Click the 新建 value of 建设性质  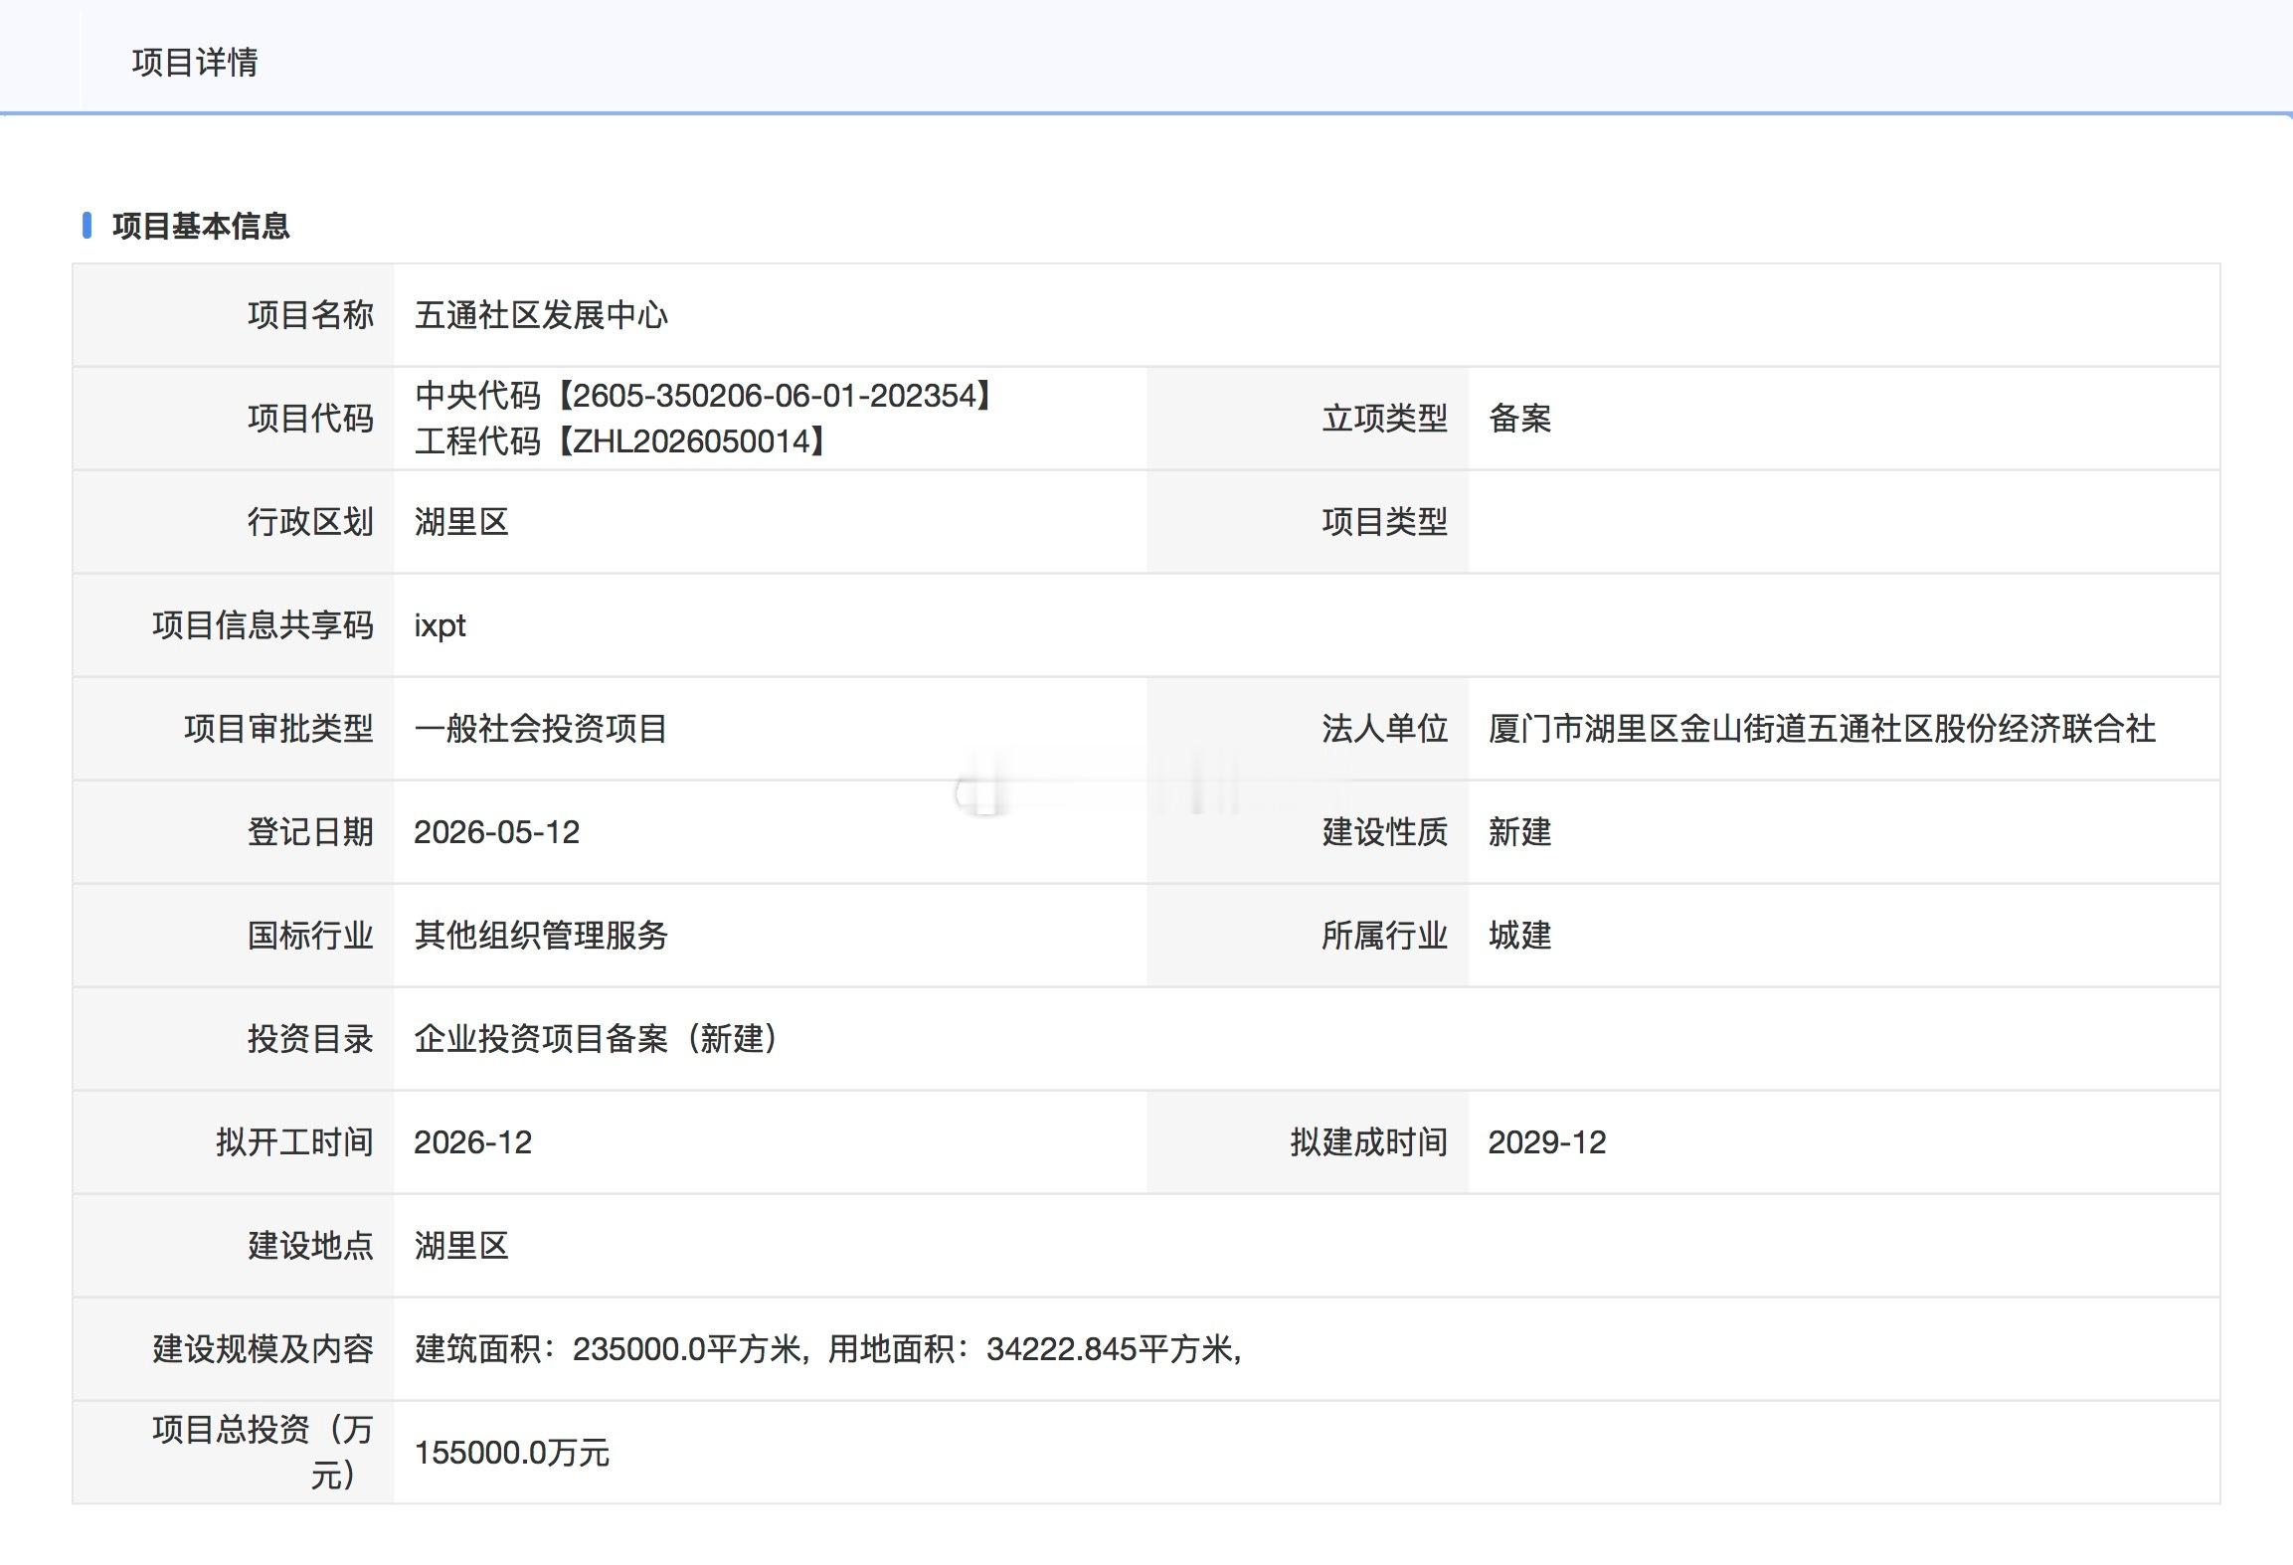coord(1519,832)
